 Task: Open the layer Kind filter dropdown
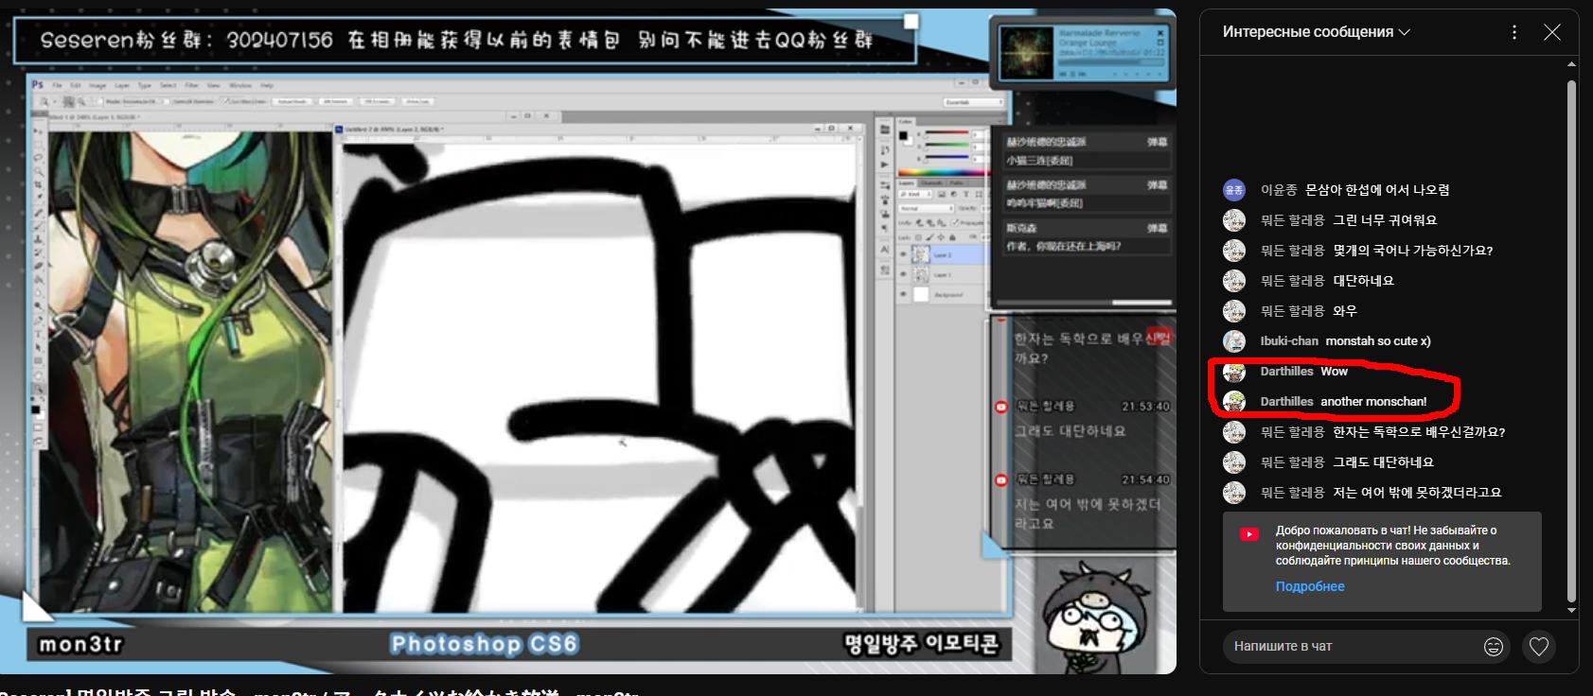915,194
